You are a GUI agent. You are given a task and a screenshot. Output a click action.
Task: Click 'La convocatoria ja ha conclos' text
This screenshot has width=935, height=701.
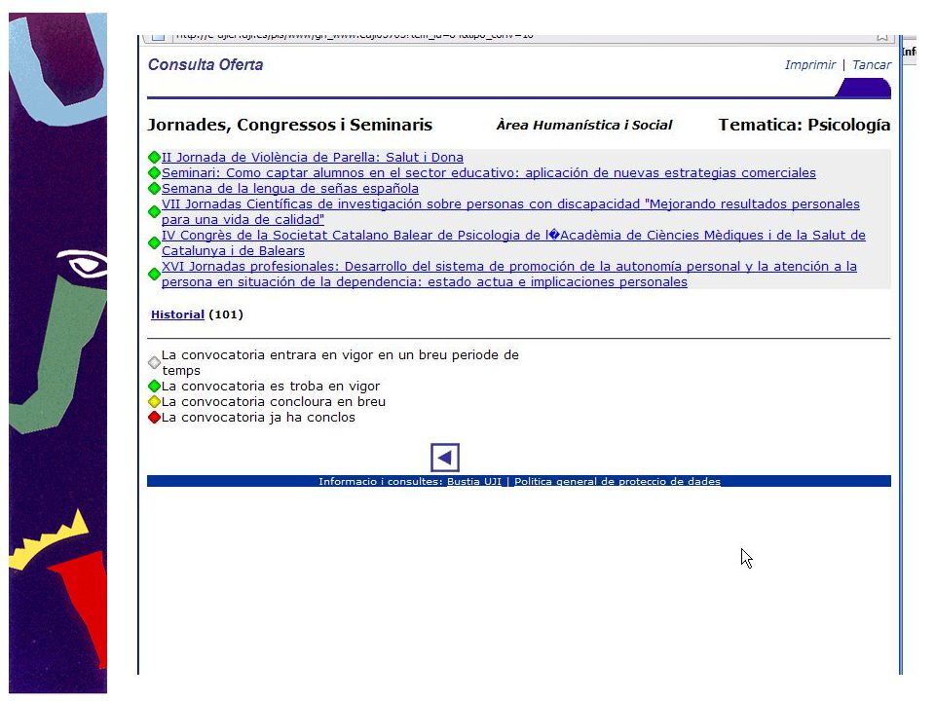click(x=258, y=418)
